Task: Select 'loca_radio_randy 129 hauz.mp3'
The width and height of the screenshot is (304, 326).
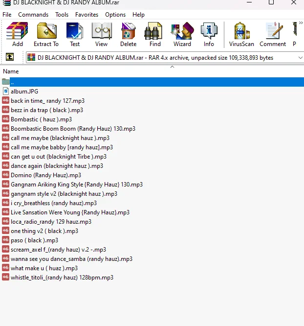Action: coord(51,222)
